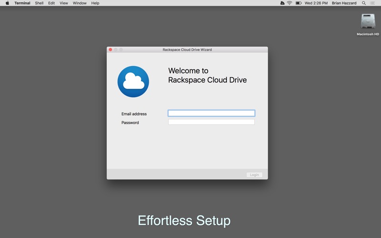The width and height of the screenshot is (381, 238).
Task: Open the Notification Center icon
Action: pos(372,3)
